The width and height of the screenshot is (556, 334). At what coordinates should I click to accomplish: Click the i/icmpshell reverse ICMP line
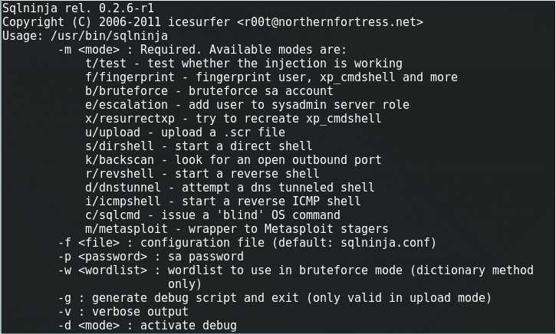(219, 201)
